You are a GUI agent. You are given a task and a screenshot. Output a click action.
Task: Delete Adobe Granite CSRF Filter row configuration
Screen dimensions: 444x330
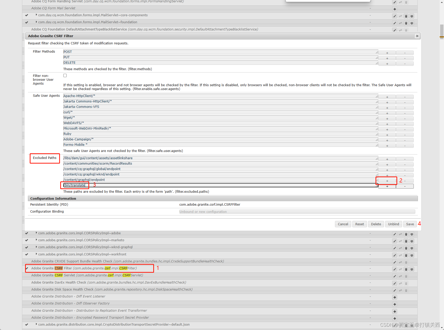pyautogui.click(x=406, y=269)
